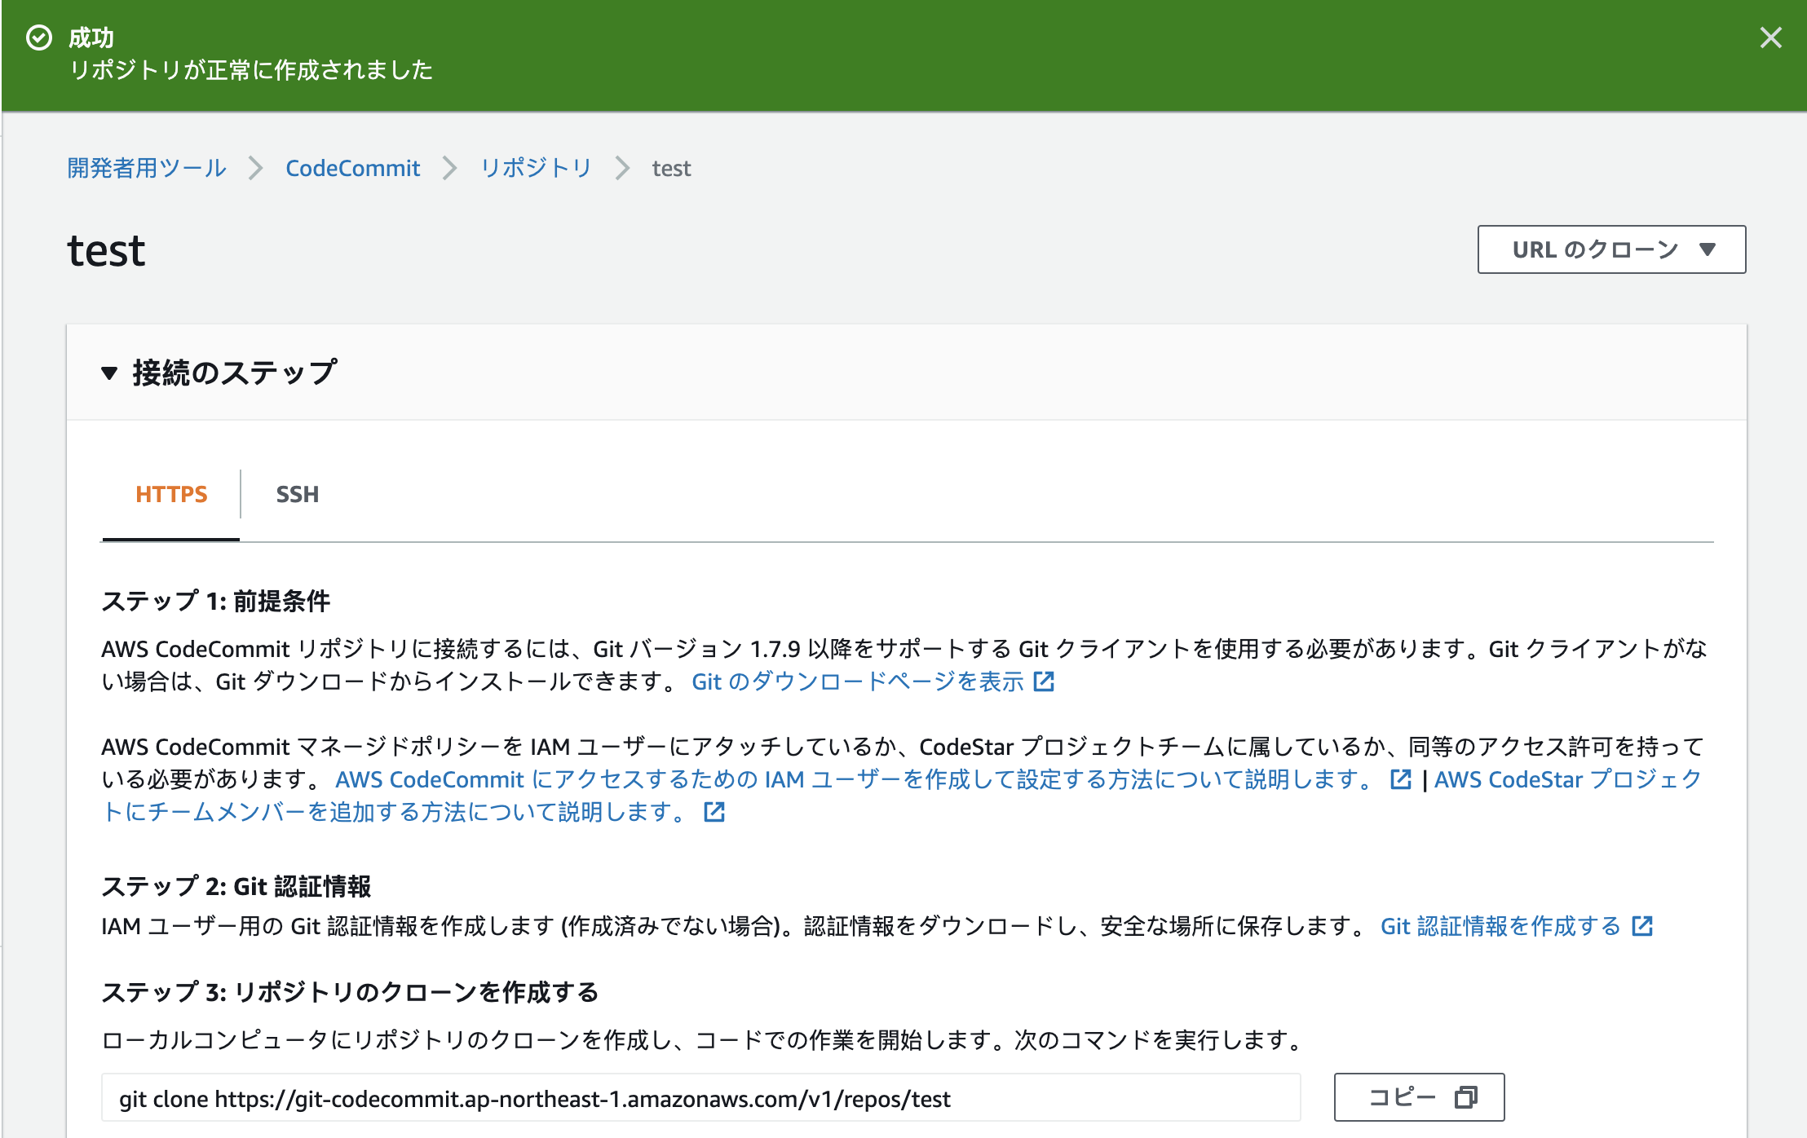Open the リポジトリ breadcrumb link
1807x1138 pixels.
(x=536, y=168)
